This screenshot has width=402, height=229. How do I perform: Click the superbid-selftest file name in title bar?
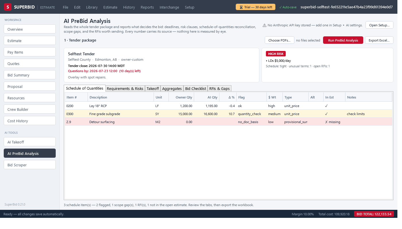click(347, 7)
